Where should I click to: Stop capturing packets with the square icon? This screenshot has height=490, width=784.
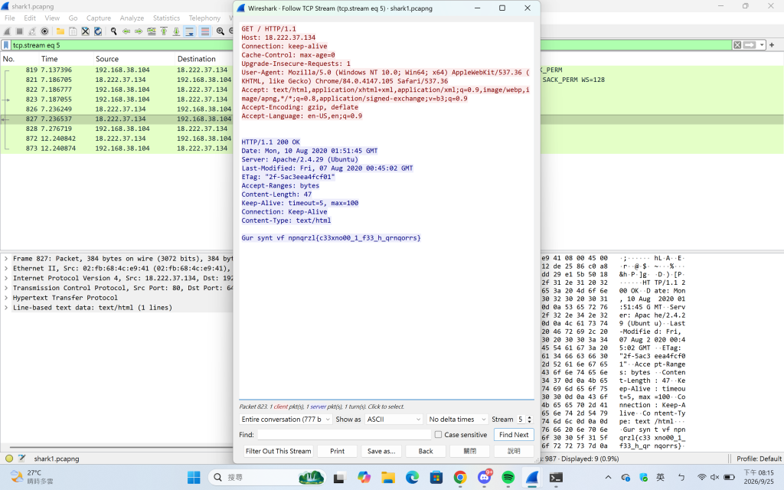[x=19, y=31]
